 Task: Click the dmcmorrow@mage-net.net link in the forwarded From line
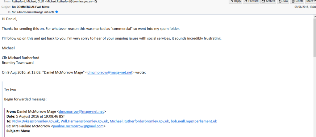[x=81, y=111]
